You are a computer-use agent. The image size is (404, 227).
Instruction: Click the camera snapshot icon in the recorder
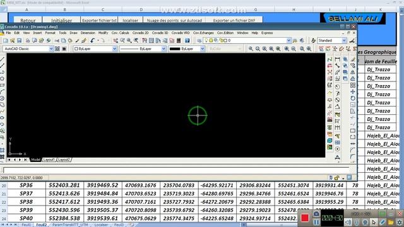316,214
